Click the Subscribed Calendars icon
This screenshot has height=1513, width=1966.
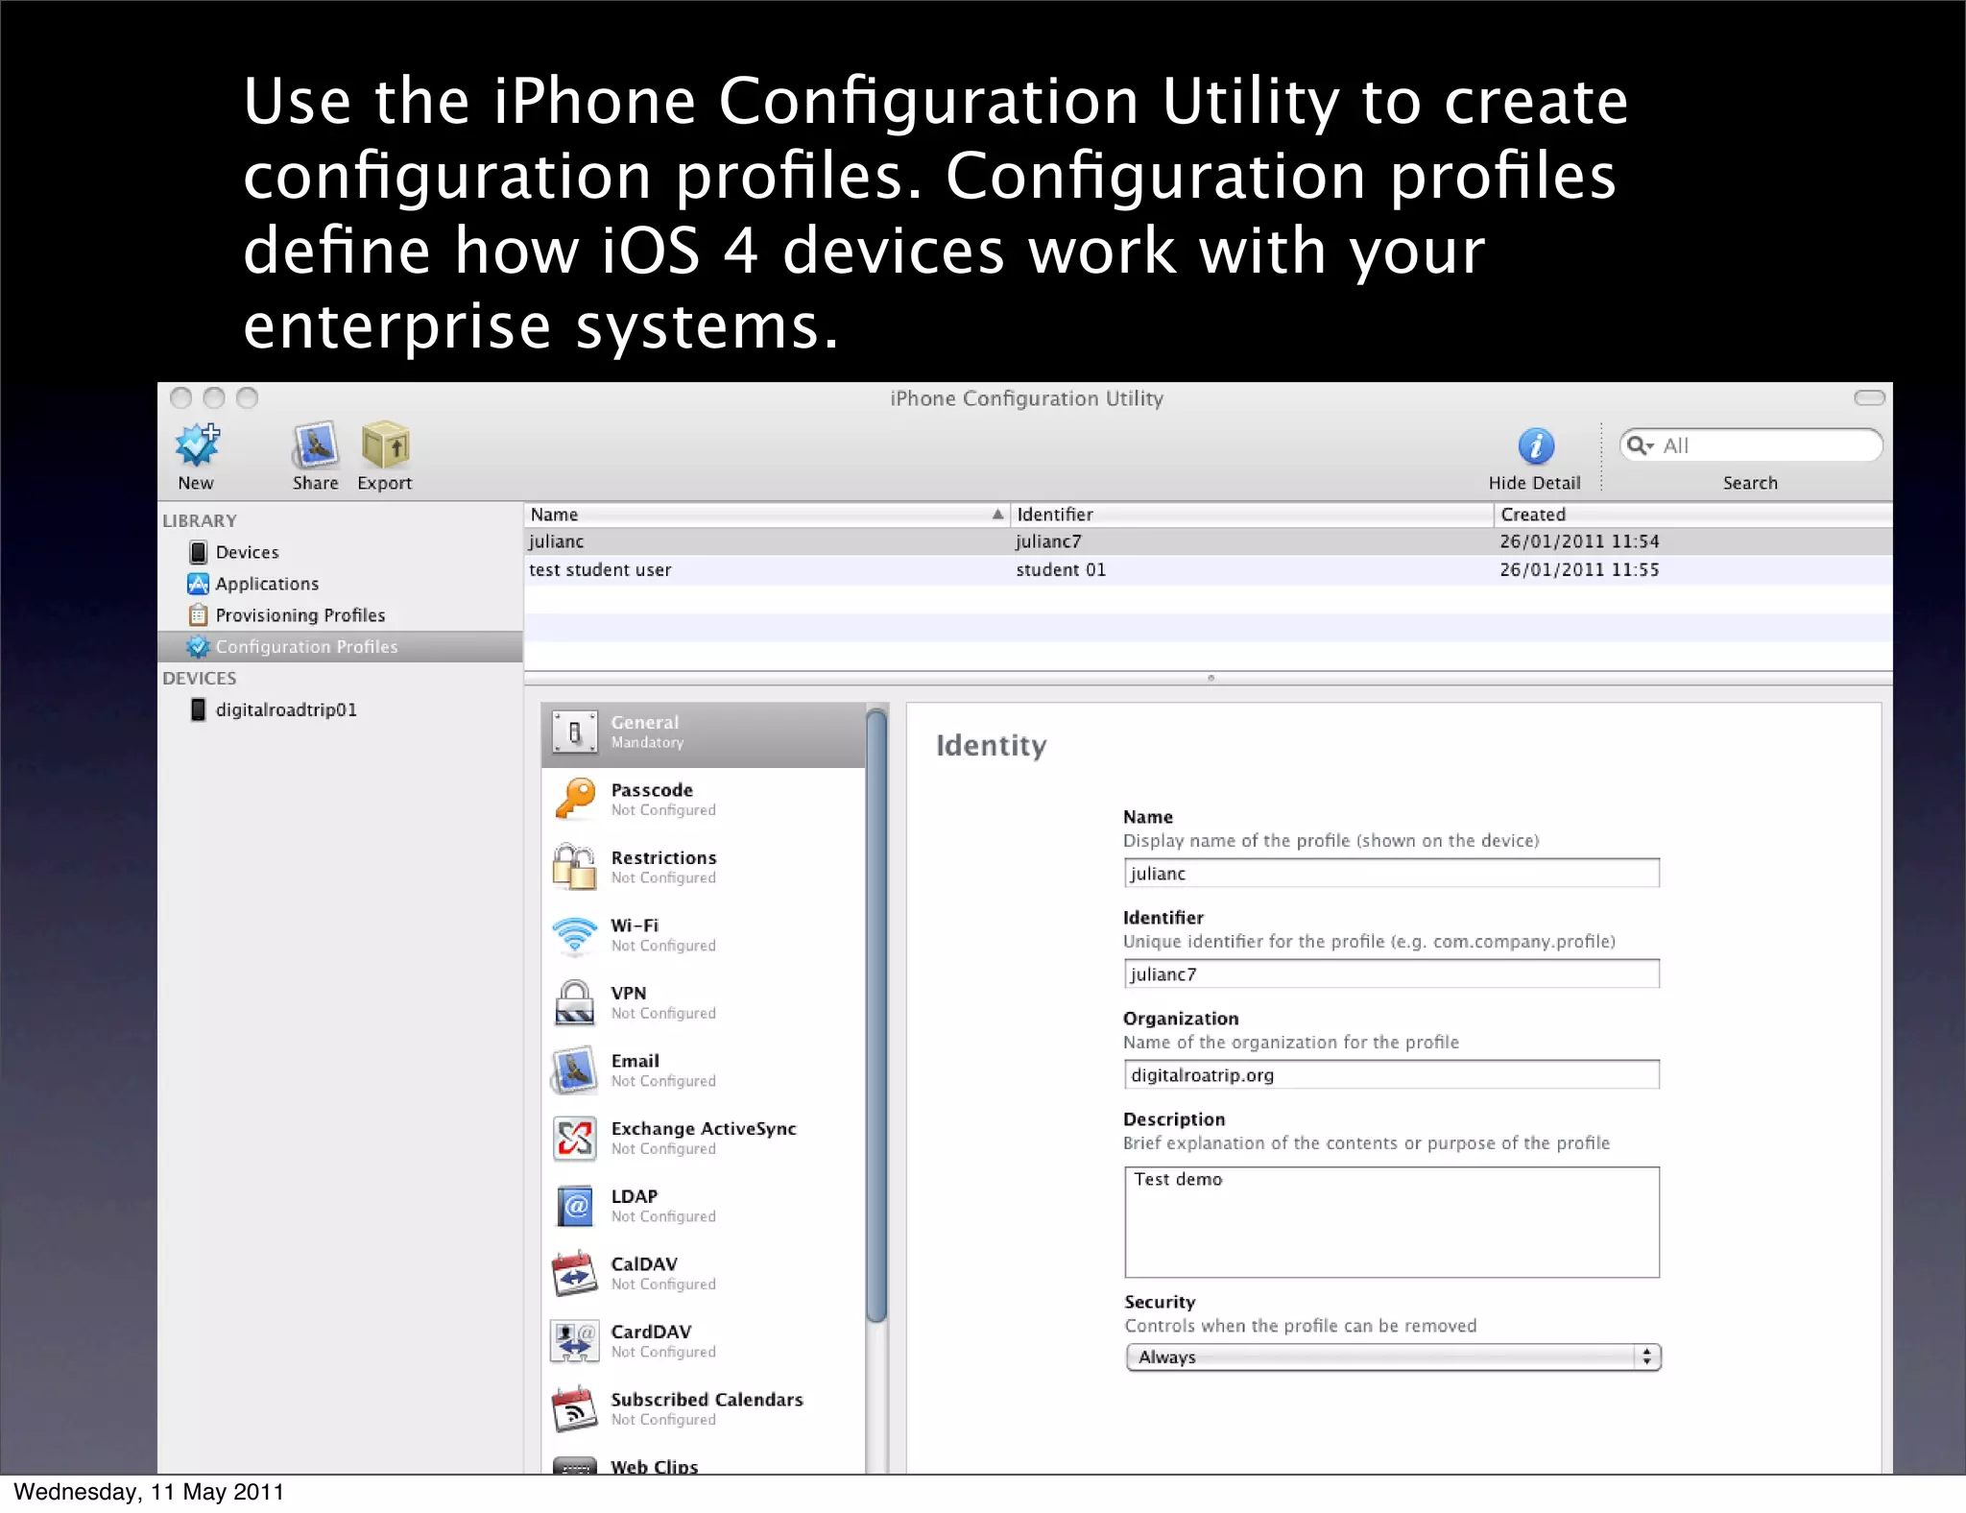tap(574, 1409)
